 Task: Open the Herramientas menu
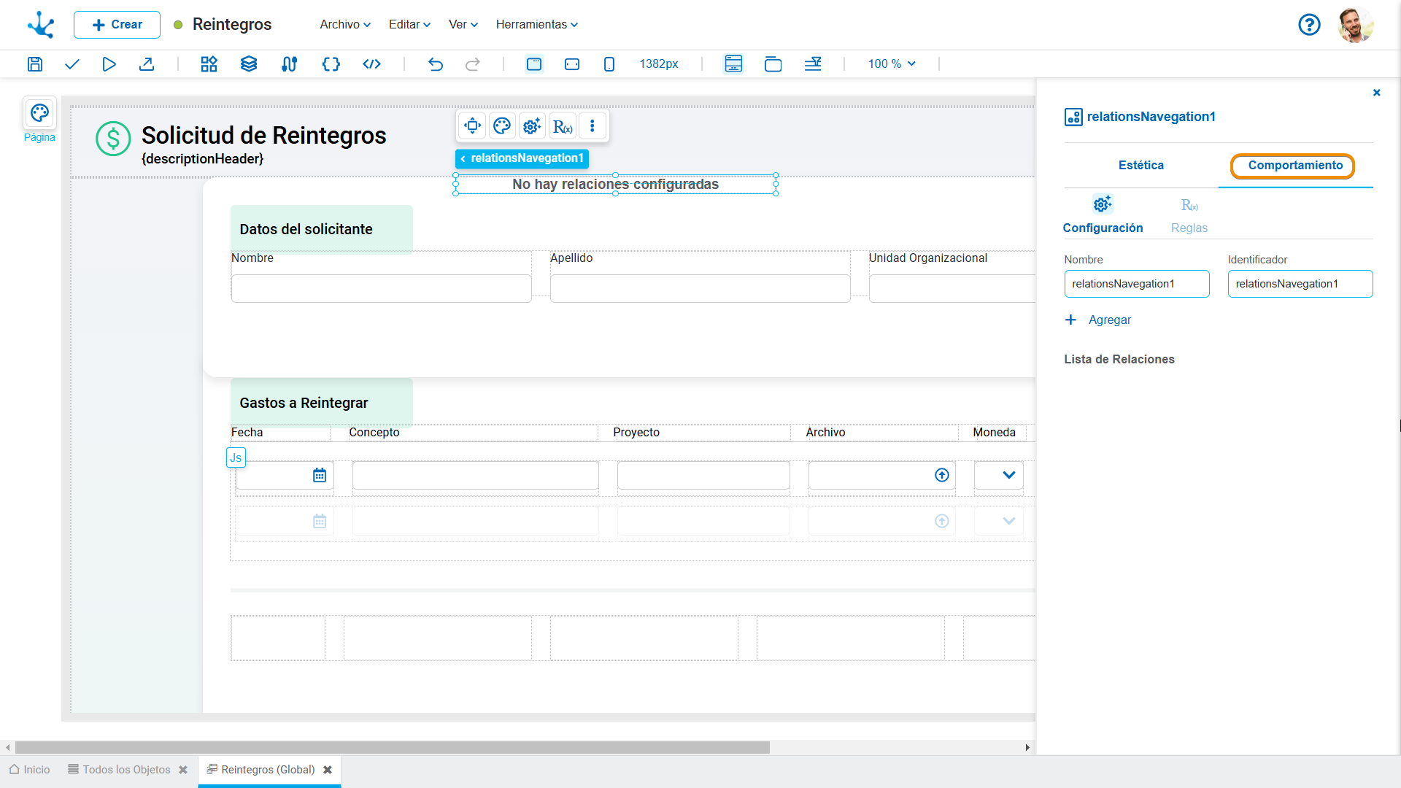coord(537,24)
